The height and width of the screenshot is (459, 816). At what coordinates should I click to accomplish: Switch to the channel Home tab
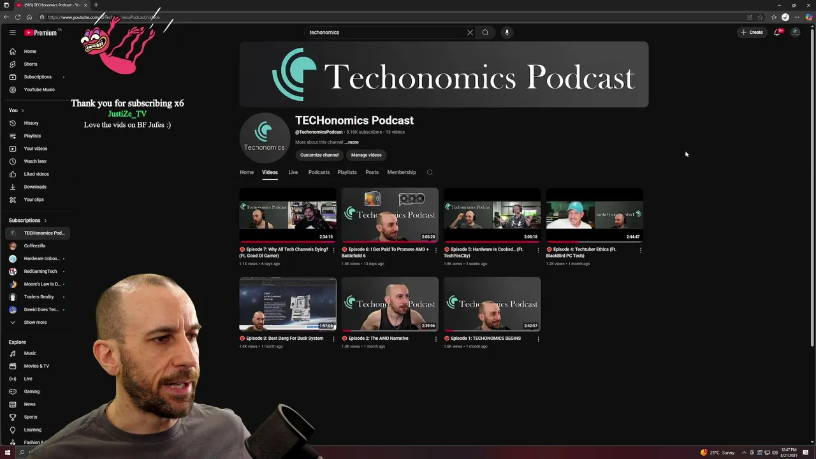(x=247, y=172)
